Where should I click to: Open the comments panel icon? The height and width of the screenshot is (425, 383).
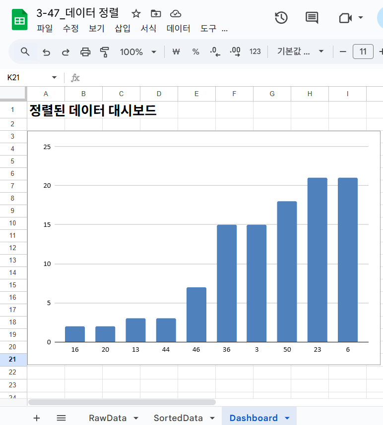[x=312, y=18]
